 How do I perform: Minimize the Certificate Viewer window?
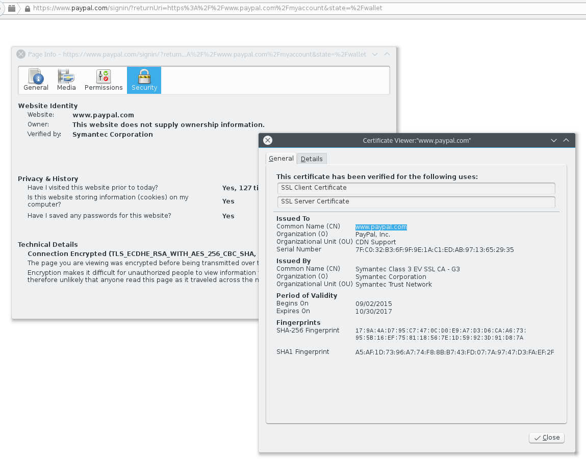[553, 141]
